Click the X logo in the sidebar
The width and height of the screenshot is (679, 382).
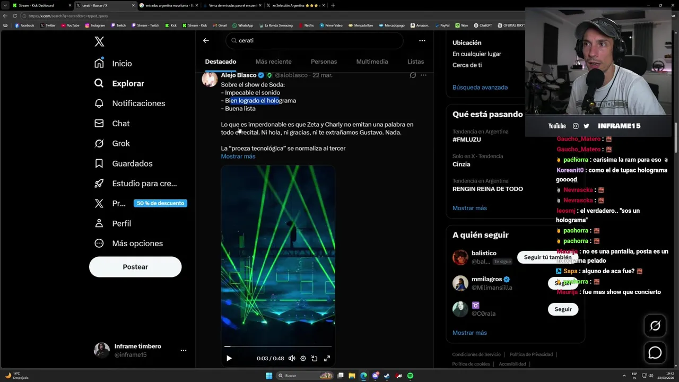pyautogui.click(x=99, y=42)
